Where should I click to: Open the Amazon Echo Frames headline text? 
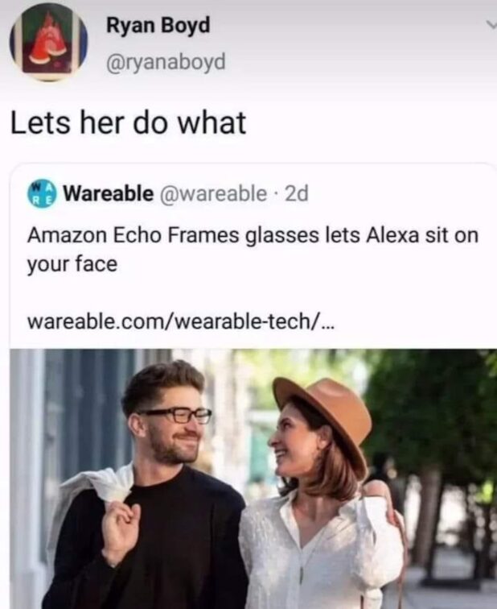click(x=253, y=250)
